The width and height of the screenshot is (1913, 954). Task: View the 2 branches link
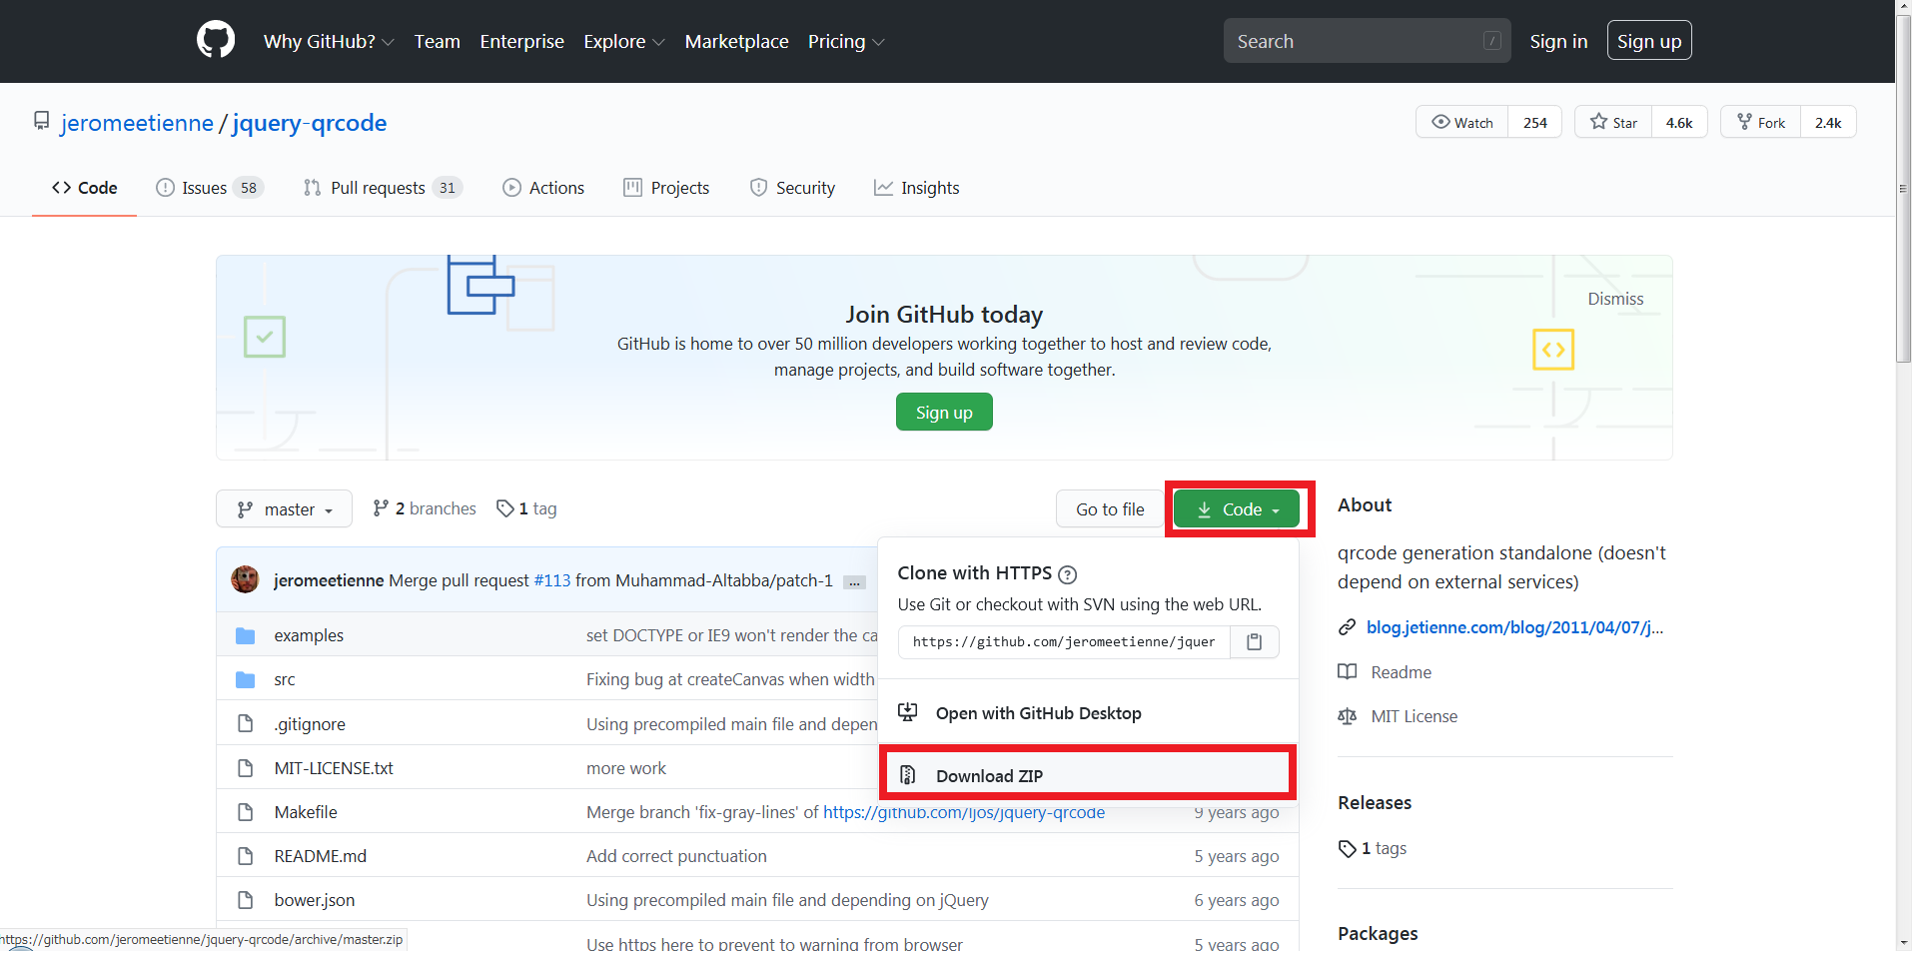coord(425,508)
